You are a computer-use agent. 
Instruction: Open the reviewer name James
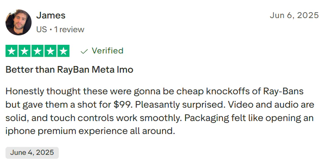point(51,16)
